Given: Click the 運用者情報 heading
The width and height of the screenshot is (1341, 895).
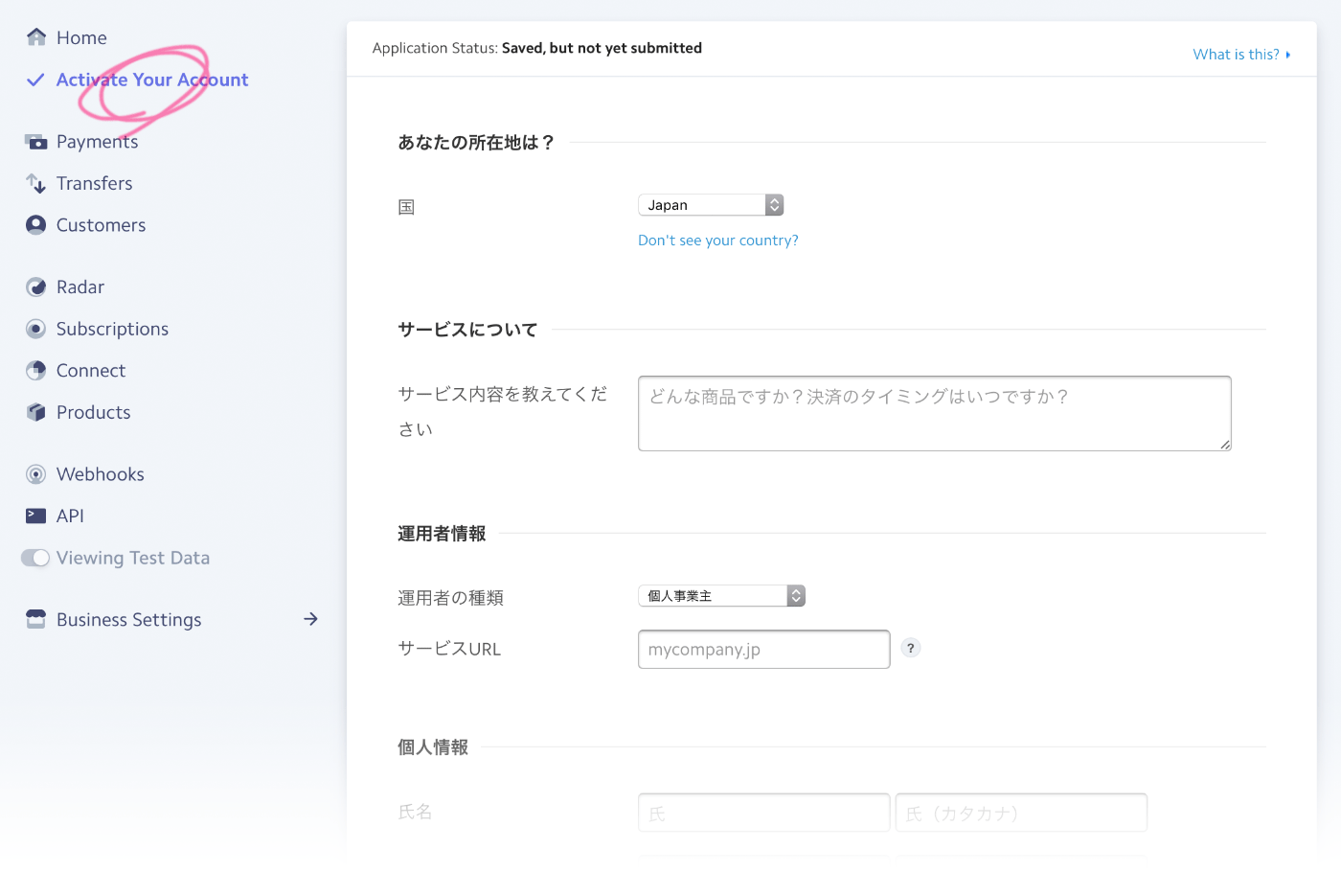Looking at the screenshot, I should tap(442, 534).
